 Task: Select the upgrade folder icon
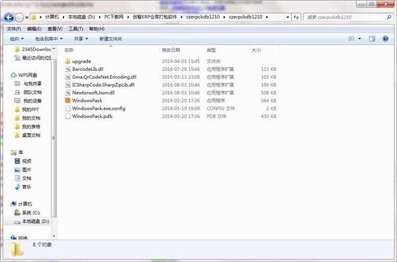click(x=67, y=62)
